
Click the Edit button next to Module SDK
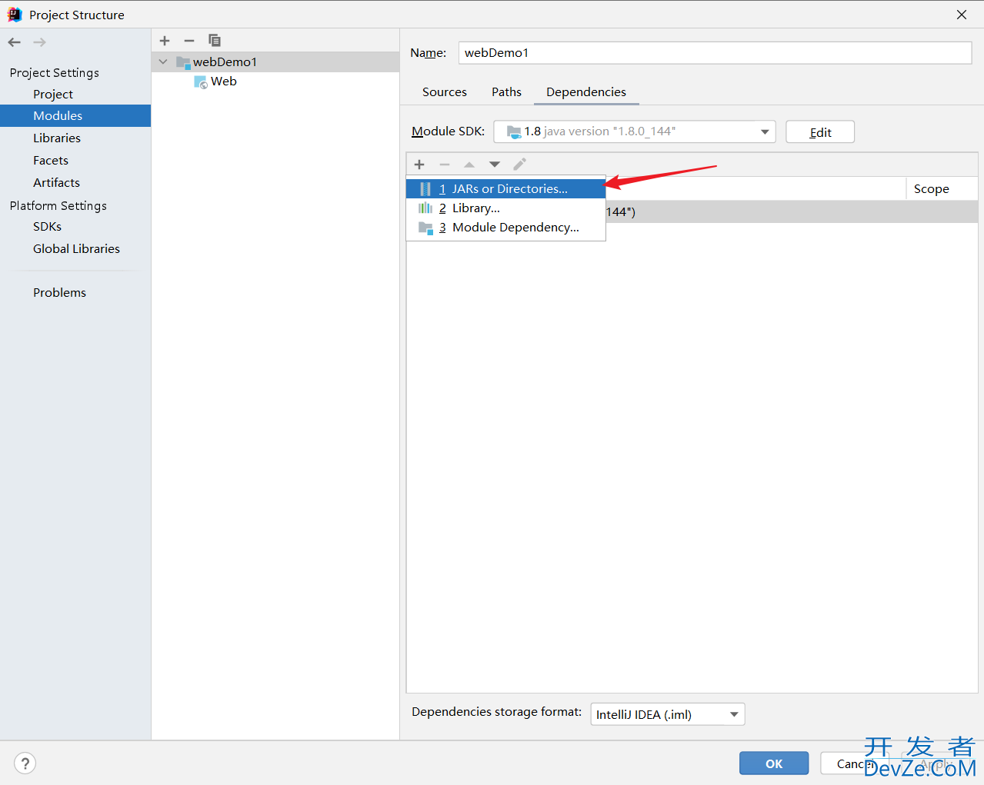820,132
